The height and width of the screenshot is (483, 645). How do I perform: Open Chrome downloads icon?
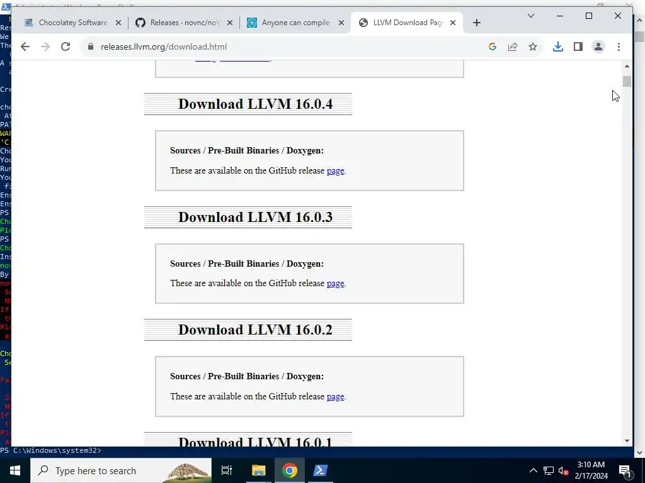558,47
